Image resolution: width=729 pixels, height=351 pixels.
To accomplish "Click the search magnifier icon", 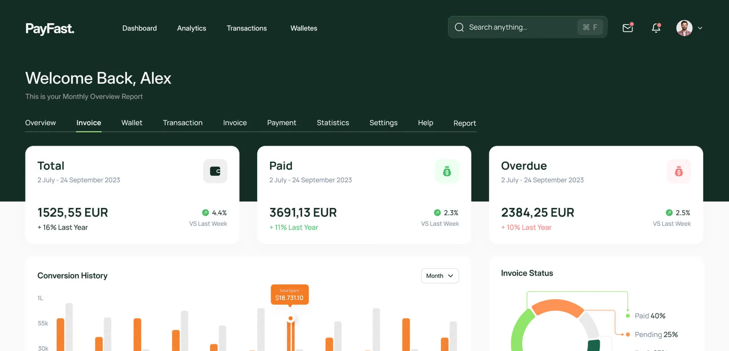I will pyautogui.click(x=459, y=27).
